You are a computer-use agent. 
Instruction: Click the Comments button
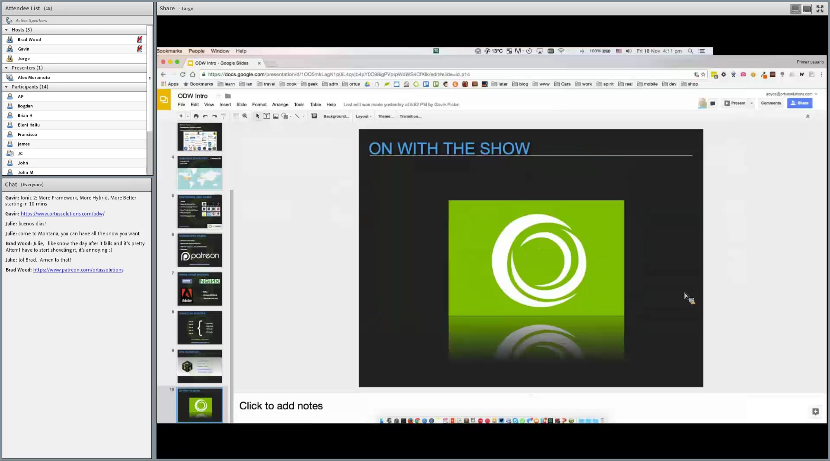[x=771, y=103]
